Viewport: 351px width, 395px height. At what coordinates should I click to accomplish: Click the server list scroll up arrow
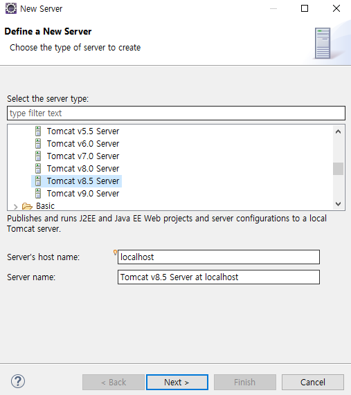pos(338,131)
